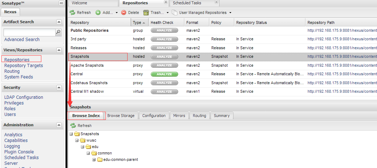Open LDAP Configuration link
377x168 pixels.
click(x=24, y=97)
